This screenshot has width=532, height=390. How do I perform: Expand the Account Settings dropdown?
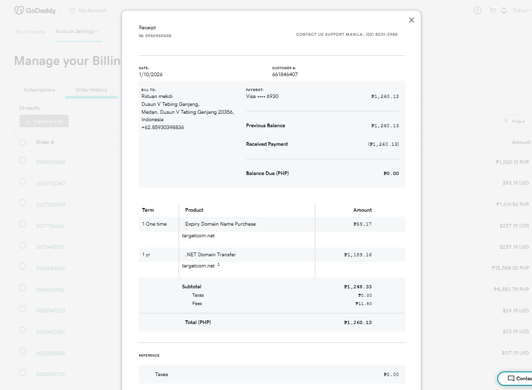coord(77,32)
